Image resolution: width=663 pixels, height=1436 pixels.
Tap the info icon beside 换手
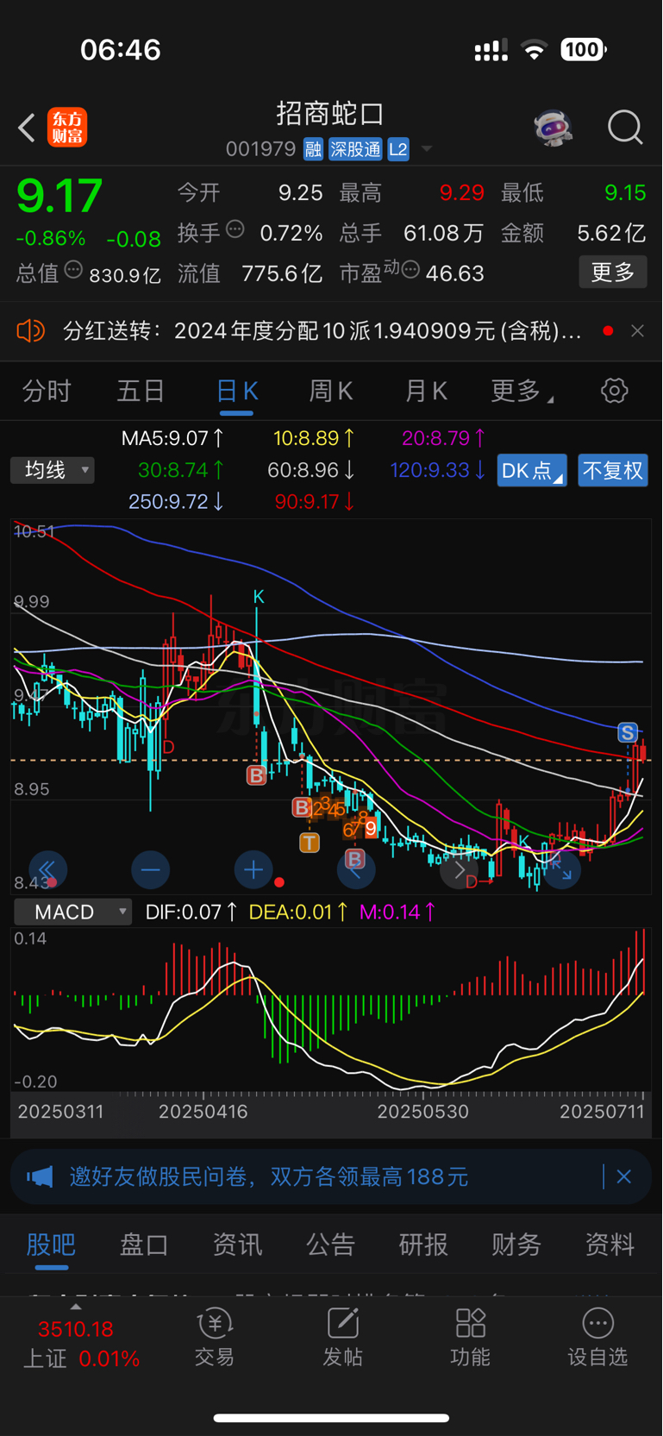235,229
